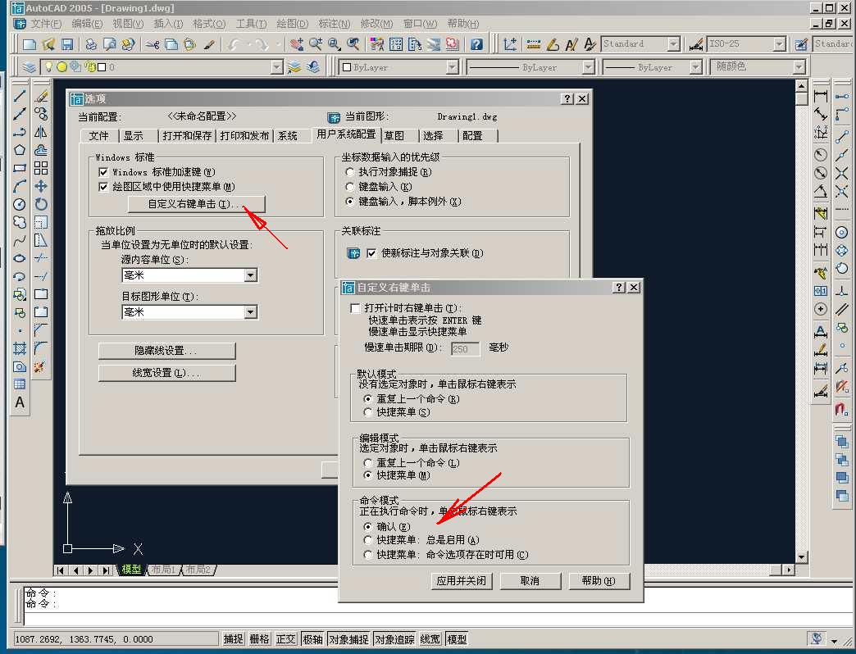Open the layer control dropdown

(x=277, y=67)
